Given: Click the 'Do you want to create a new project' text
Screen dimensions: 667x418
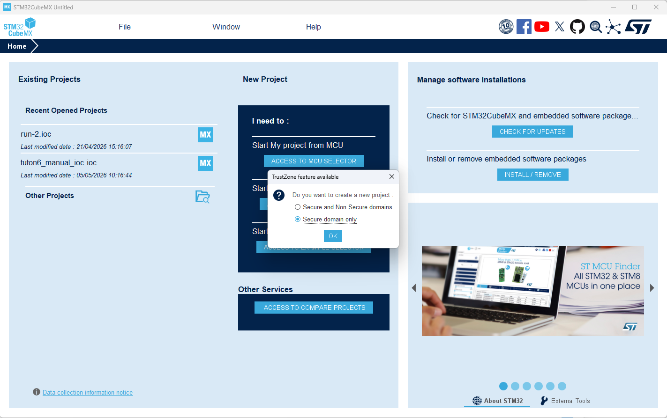Looking at the screenshot, I should tap(343, 195).
